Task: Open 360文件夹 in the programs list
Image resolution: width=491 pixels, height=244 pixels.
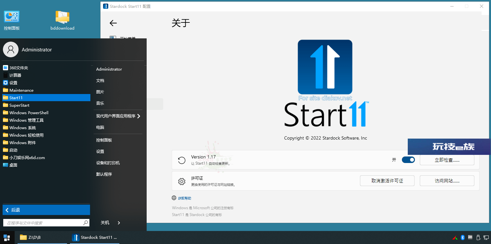Action: [46, 68]
